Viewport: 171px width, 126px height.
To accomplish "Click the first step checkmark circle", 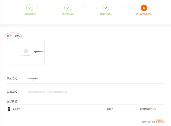I will (x=30, y=8).
